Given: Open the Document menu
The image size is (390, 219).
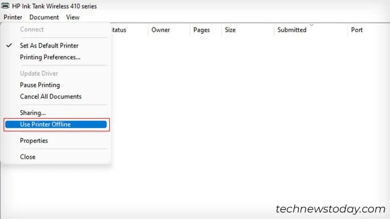Looking at the screenshot, I should [44, 17].
